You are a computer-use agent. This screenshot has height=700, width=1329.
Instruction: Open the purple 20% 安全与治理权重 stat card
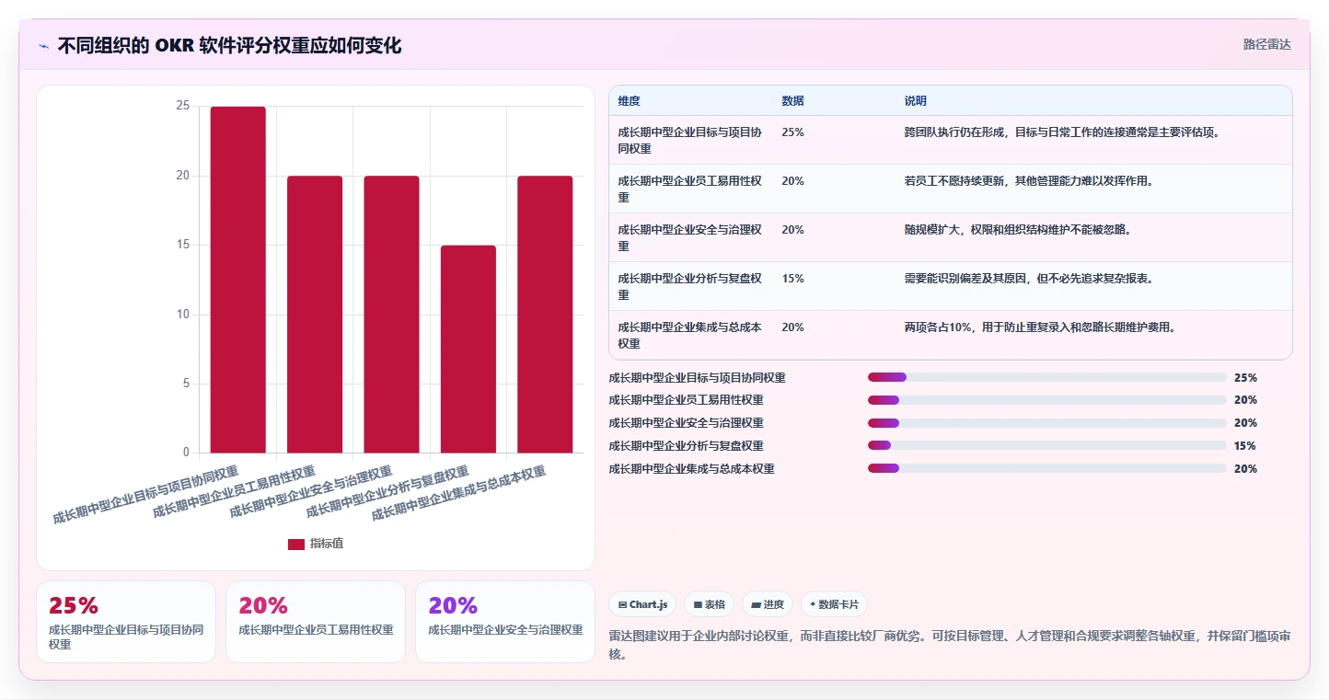pyautogui.click(x=505, y=622)
